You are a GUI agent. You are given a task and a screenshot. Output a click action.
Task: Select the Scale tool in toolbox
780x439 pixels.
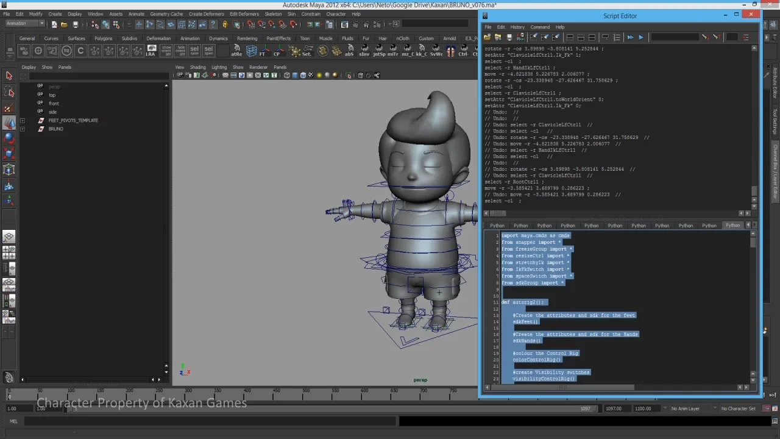point(9,154)
